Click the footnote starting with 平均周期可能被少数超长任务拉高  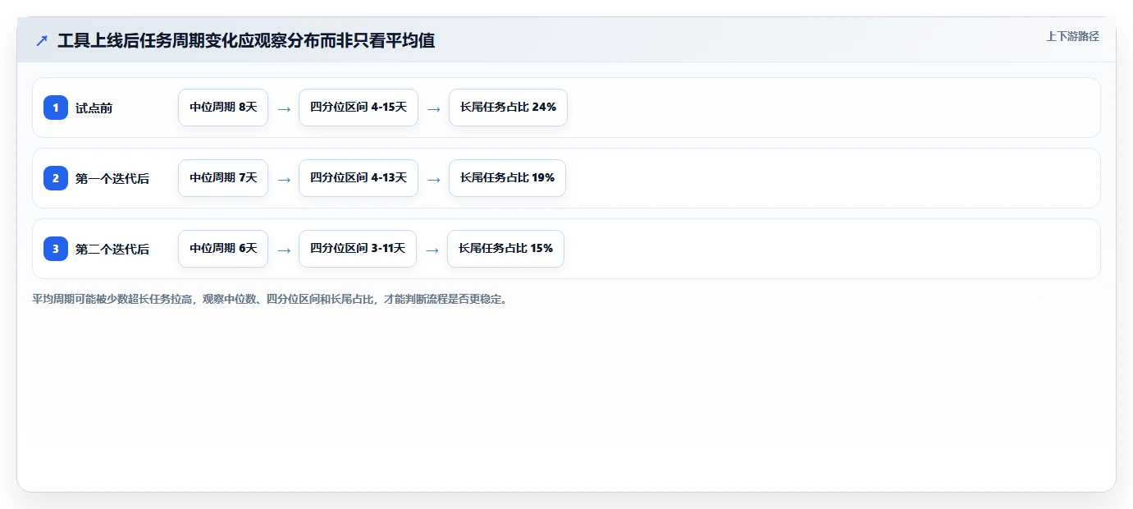pyautogui.click(x=270, y=299)
